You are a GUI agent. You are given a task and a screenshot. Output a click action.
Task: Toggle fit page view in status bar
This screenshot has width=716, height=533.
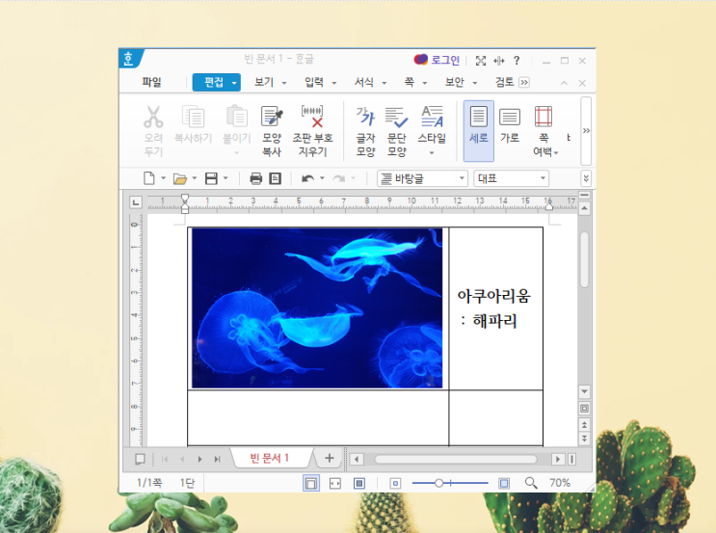(359, 483)
